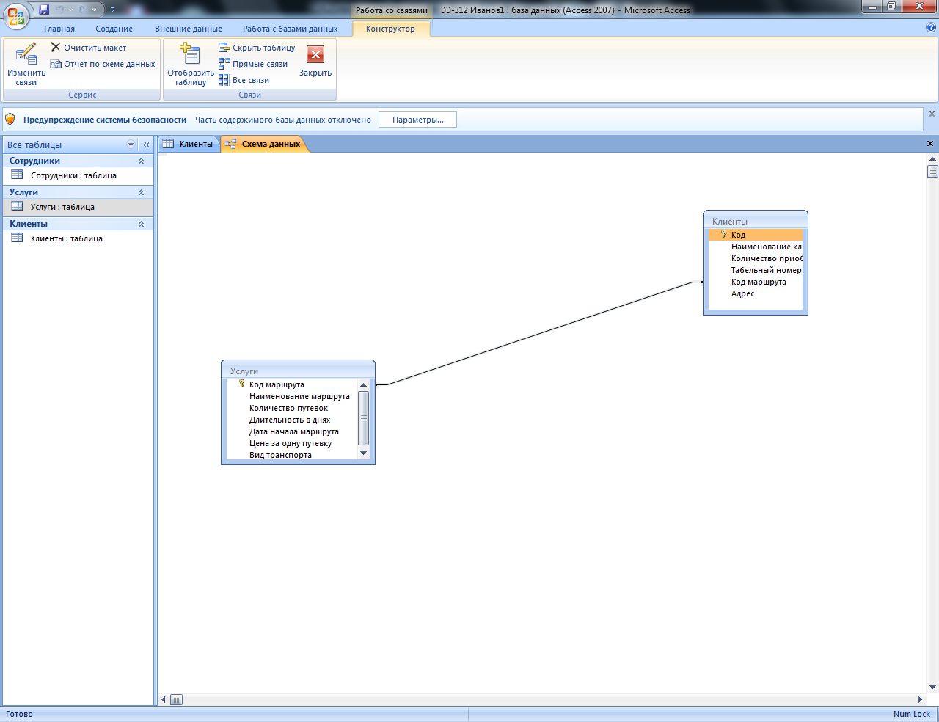
Task: Collapse the Клиенты group in navigation pane
Action: click(x=141, y=224)
